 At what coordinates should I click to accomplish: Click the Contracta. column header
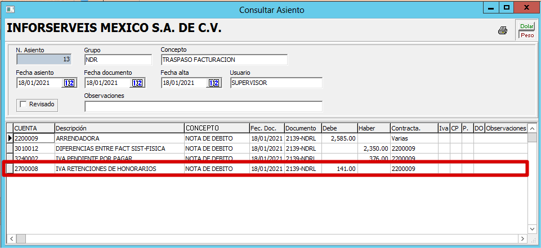coord(414,128)
